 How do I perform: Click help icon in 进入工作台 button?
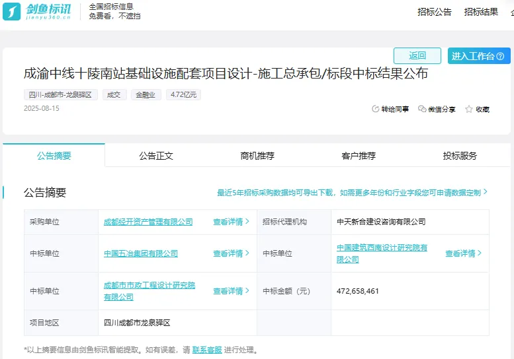click(501, 57)
